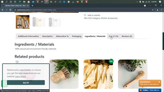Viewport: 164px width, 92px height.
Task: Click the wishlist heart beside Add to wishlist
Action: (x=85, y=15)
